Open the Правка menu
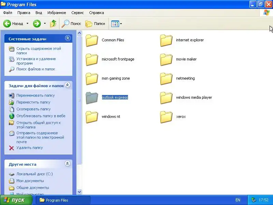Viewport: 273px width, 205px height. 24,13
